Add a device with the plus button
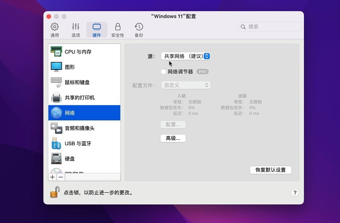Screen dimensions: 340x223 click(x=53, y=177)
